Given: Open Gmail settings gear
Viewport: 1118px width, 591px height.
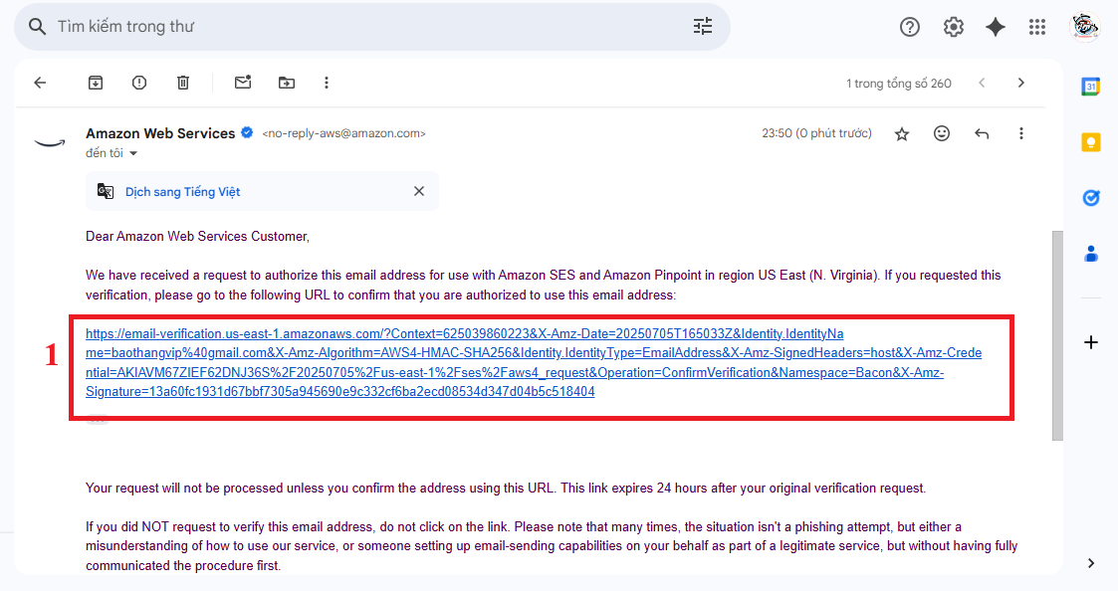Looking at the screenshot, I should click(954, 27).
